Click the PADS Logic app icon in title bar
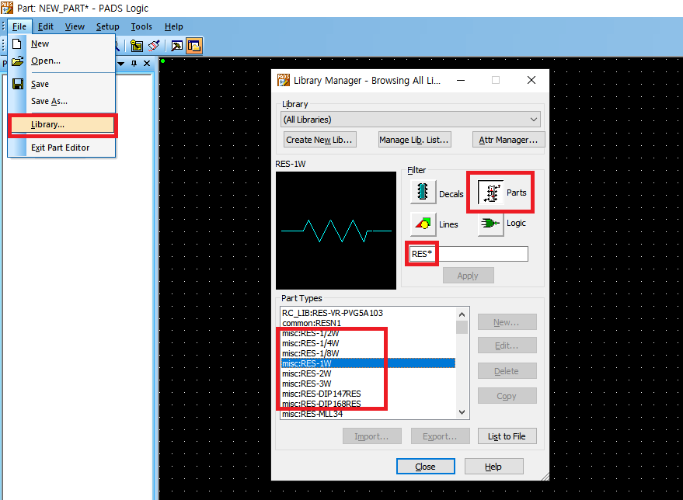The width and height of the screenshot is (683, 500). point(7,8)
